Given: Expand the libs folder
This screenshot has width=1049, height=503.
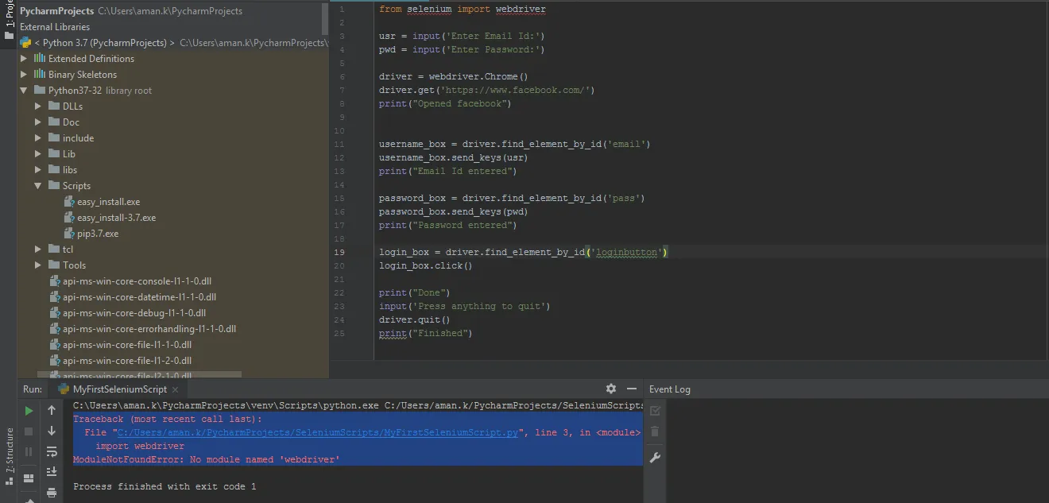Looking at the screenshot, I should coord(38,170).
